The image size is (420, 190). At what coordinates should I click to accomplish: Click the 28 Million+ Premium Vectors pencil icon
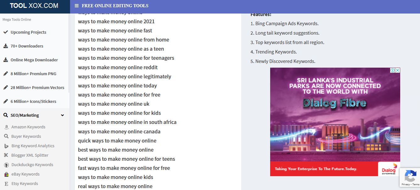[6, 87]
